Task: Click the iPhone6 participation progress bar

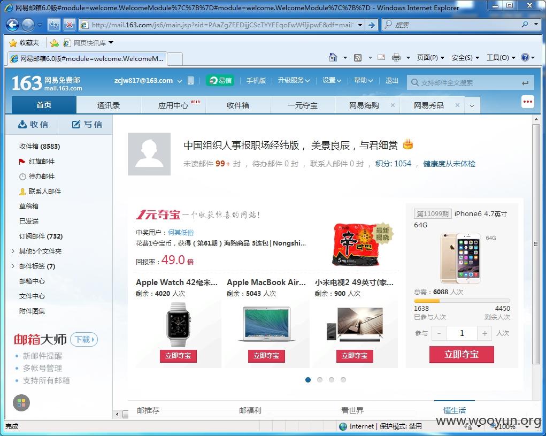Action: (462, 301)
